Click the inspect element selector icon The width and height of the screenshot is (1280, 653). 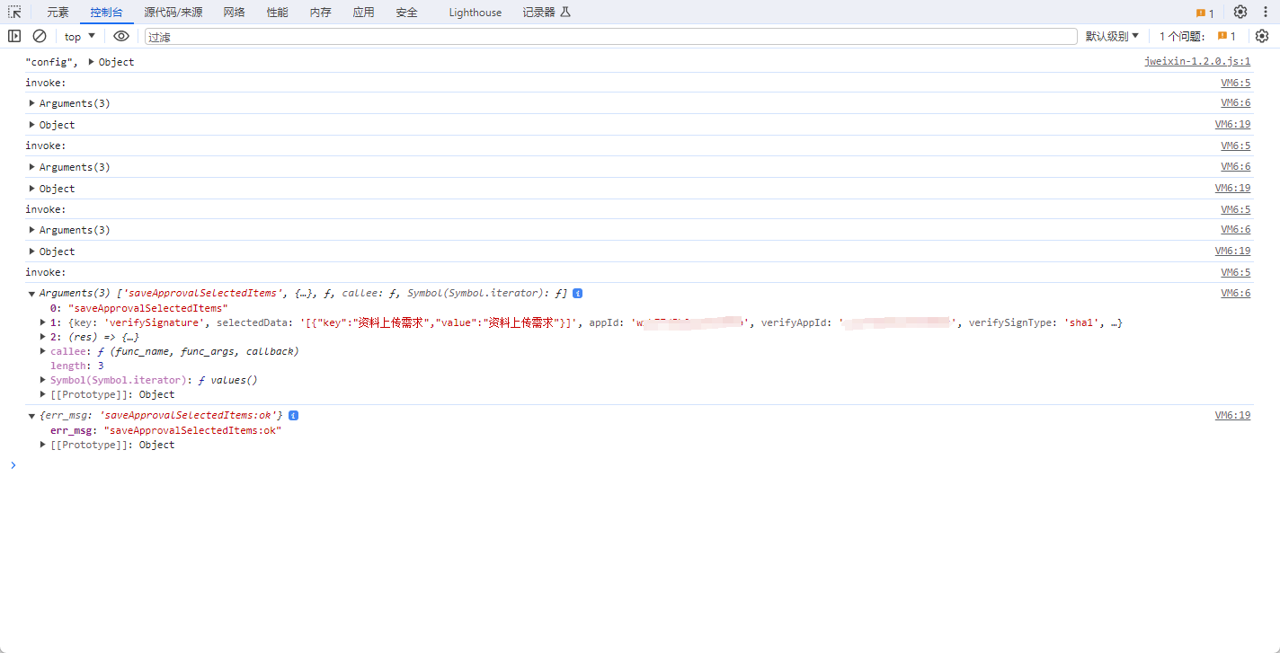tap(14, 13)
